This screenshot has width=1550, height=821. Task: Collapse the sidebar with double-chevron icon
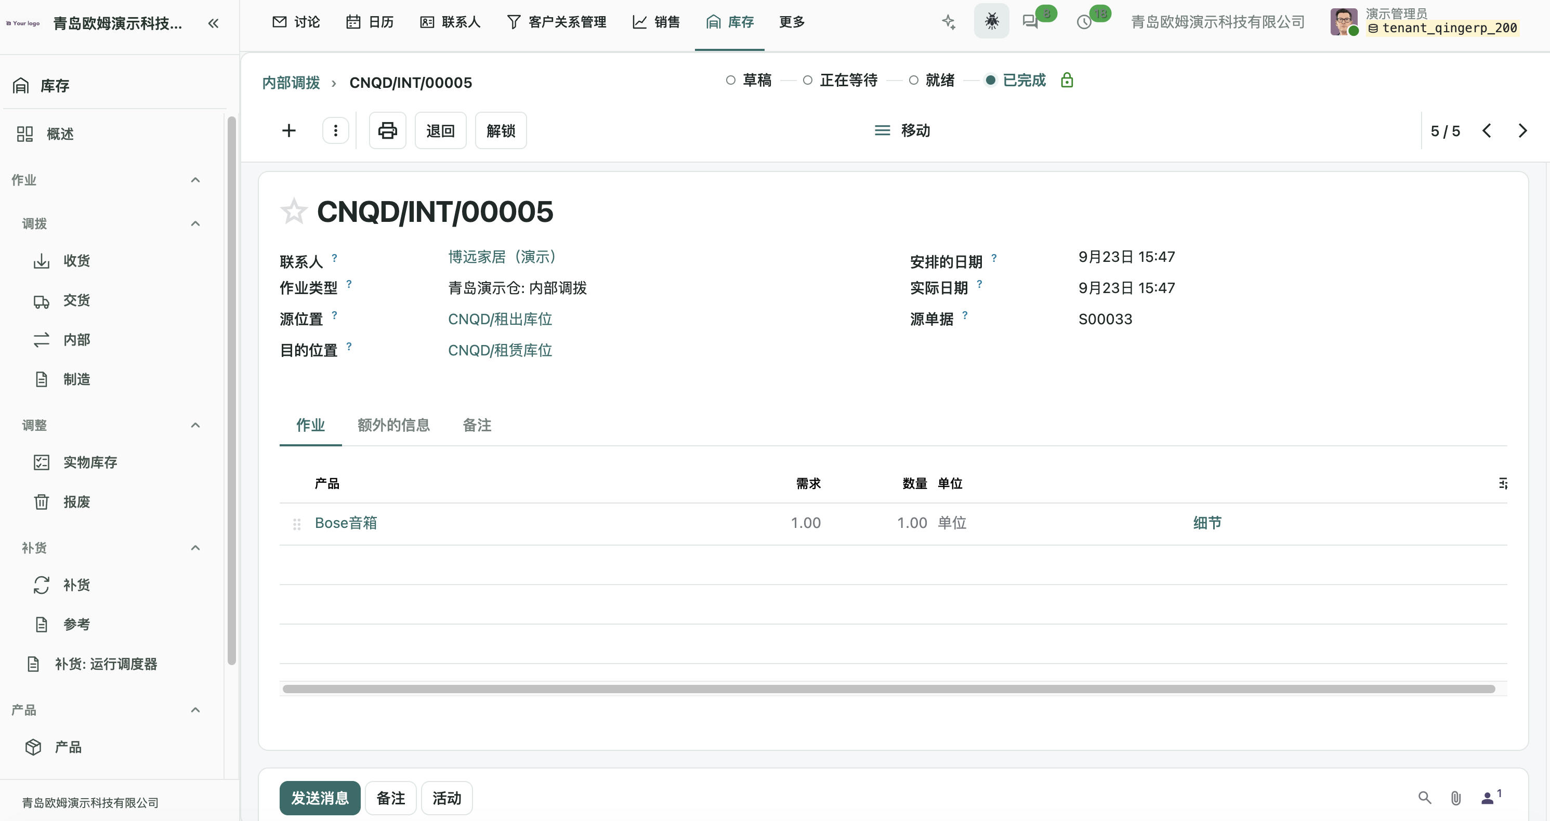click(213, 23)
